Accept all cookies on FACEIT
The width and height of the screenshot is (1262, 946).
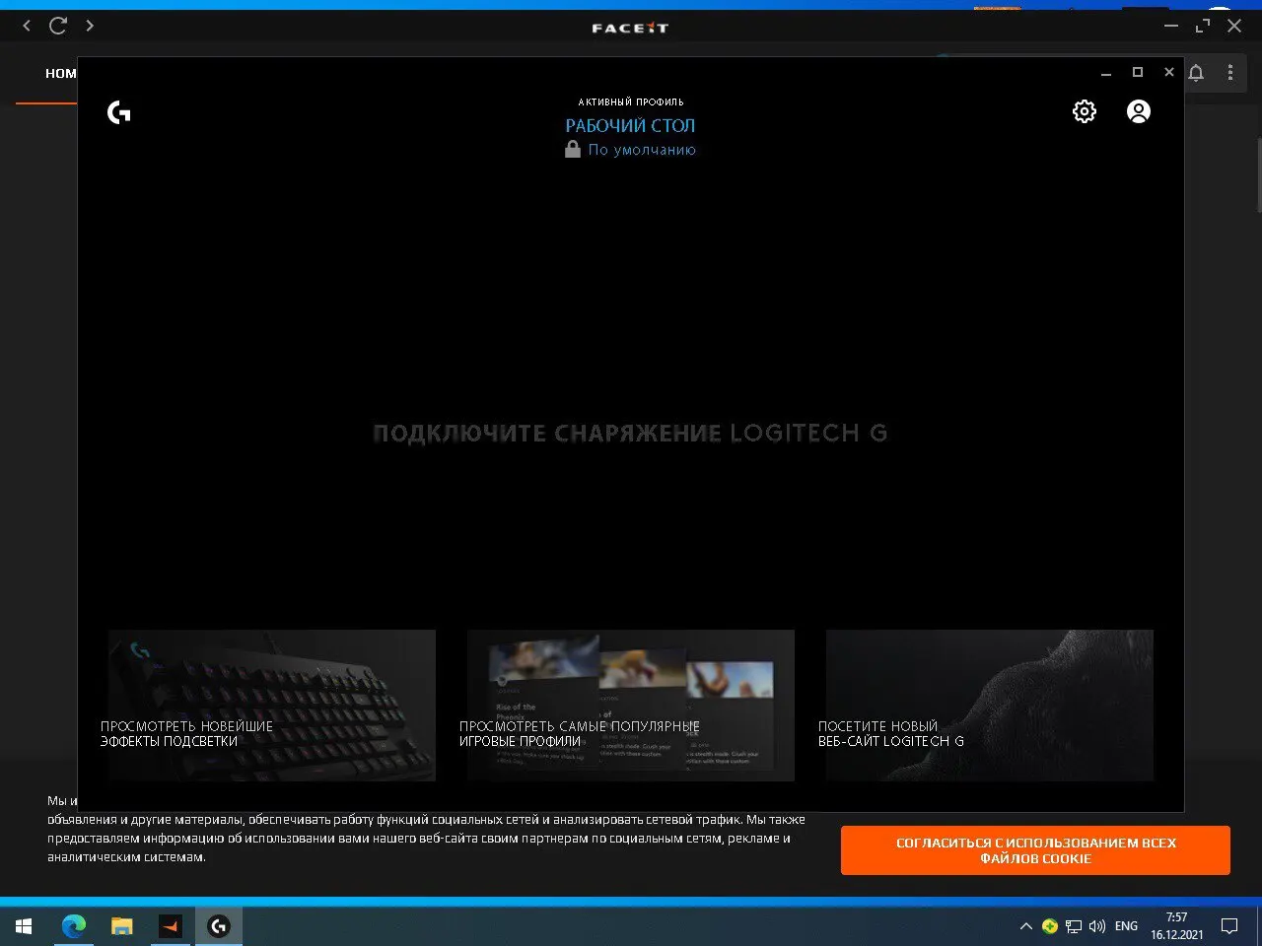tap(1035, 850)
